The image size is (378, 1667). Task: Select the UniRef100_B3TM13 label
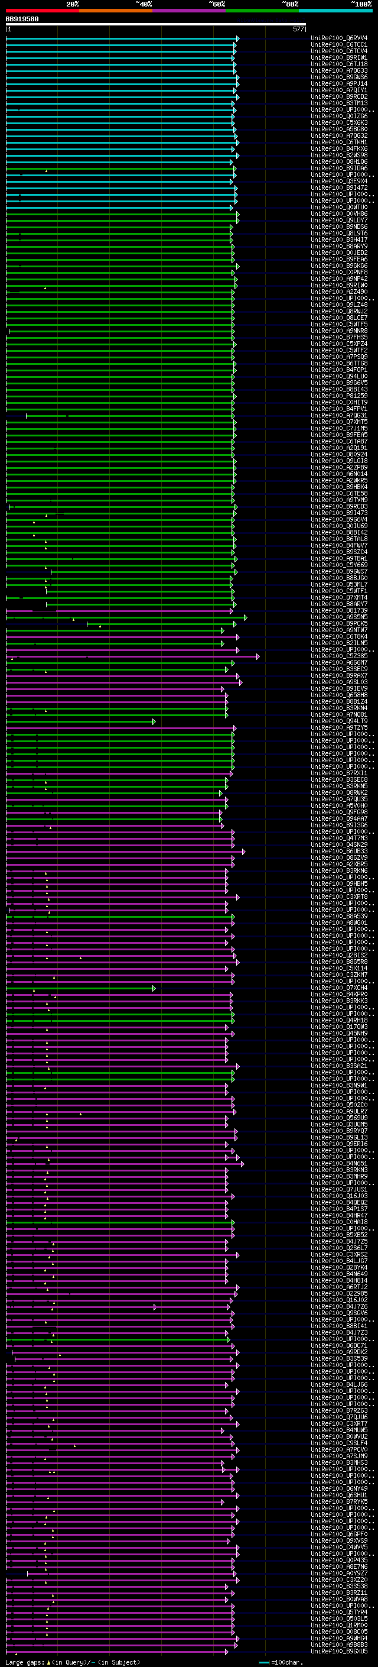338,103
